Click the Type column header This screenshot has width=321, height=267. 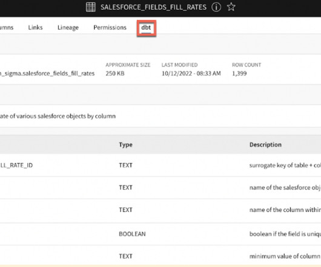pyautogui.click(x=126, y=145)
